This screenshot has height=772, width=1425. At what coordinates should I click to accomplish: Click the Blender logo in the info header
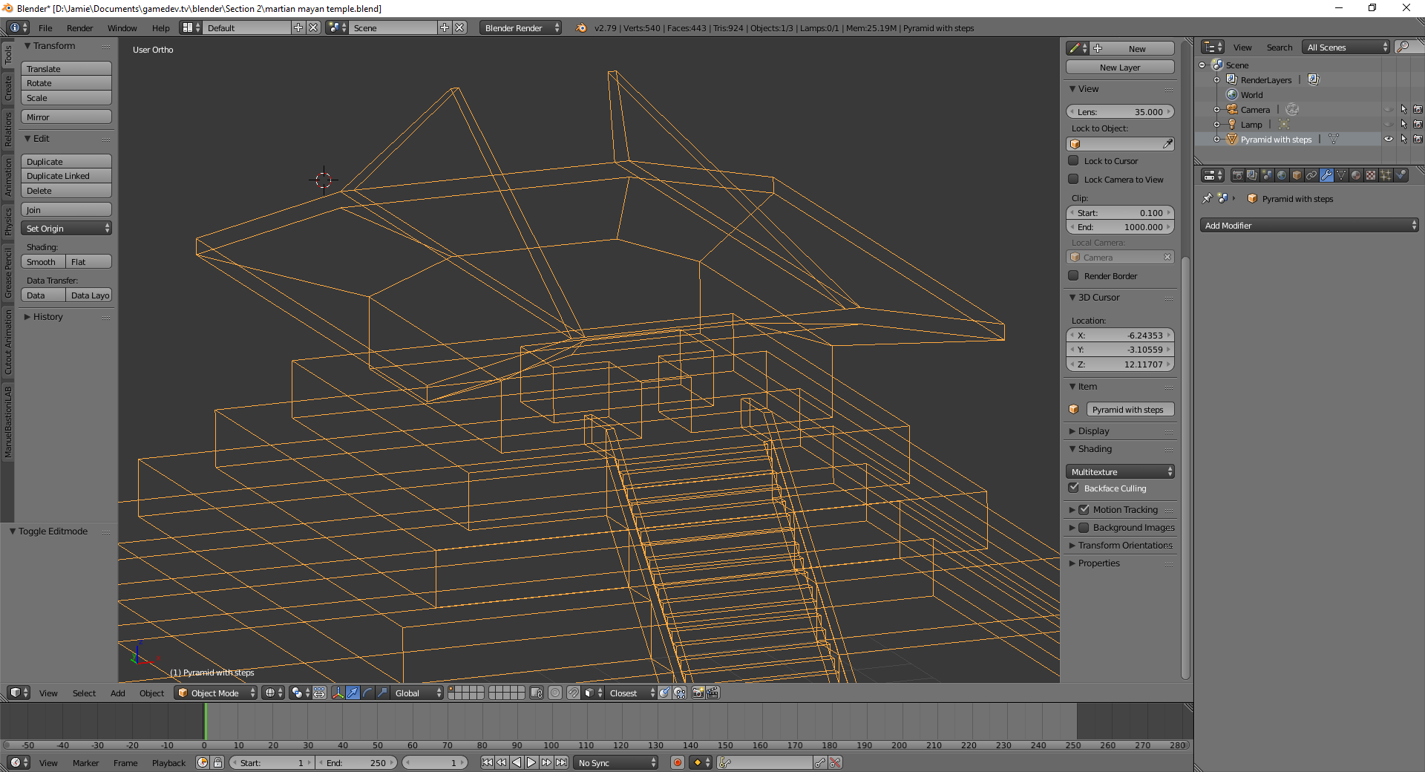581,27
